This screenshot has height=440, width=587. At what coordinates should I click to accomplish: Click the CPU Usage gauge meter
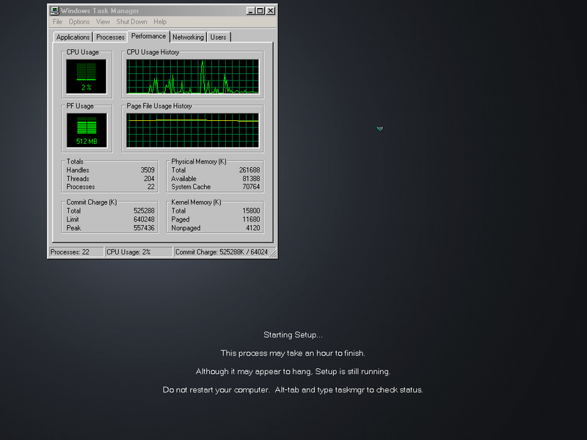point(87,76)
